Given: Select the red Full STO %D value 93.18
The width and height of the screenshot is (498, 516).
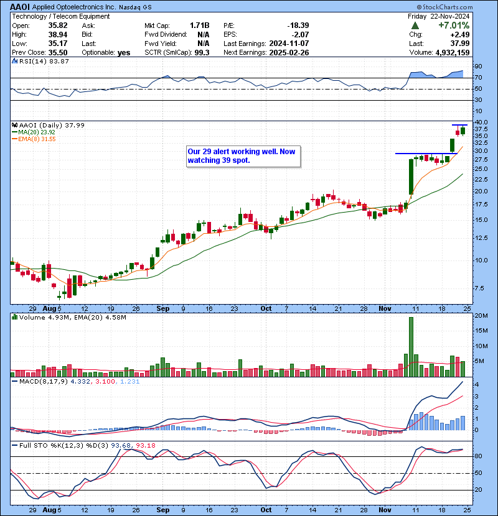Looking at the screenshot, I should pos(145,445).
